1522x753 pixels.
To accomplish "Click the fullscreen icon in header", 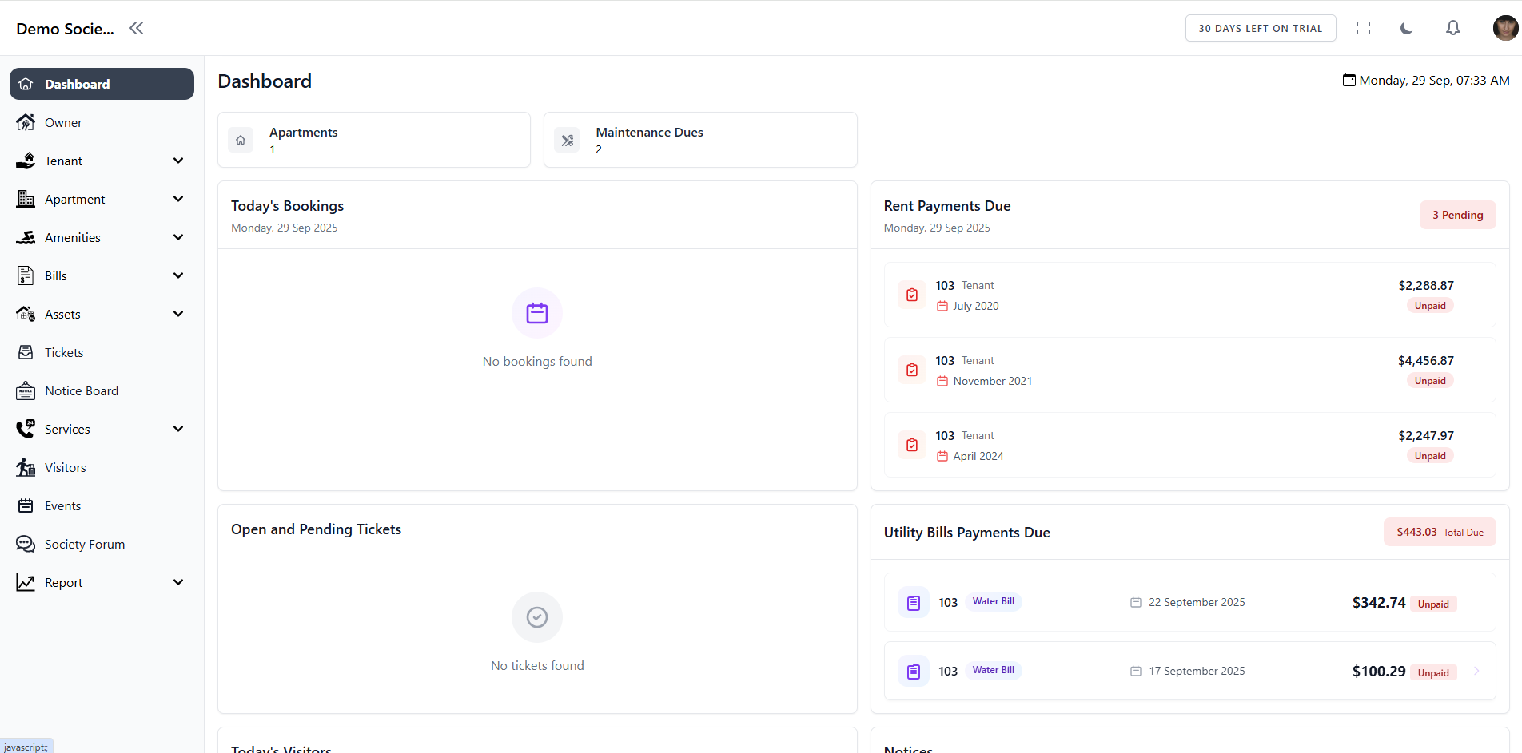I will pos(1364,29).
